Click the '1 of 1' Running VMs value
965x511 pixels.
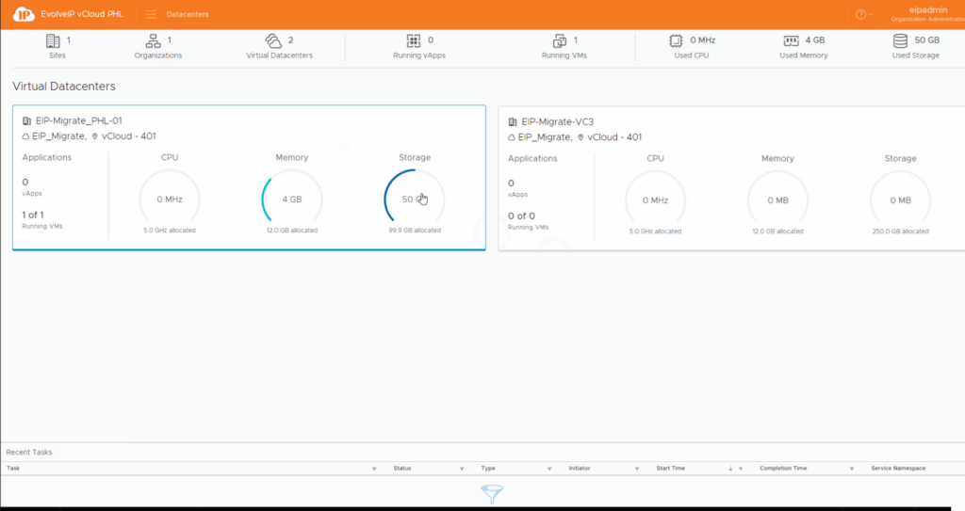coord(33,215)
